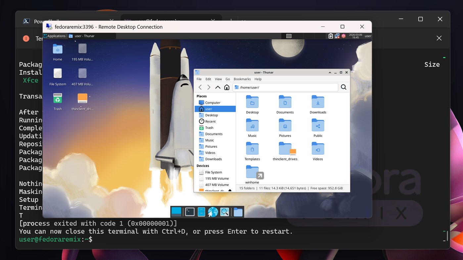Viewport: 463px width, 260px height.
Task: Click the workspace switcher in the top panel
Action: point(289,36)
